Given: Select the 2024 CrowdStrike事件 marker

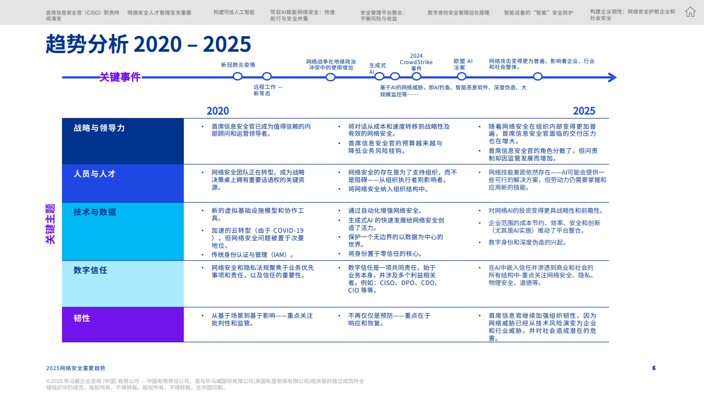Looking at the screenshot, I should coord(416,77).
